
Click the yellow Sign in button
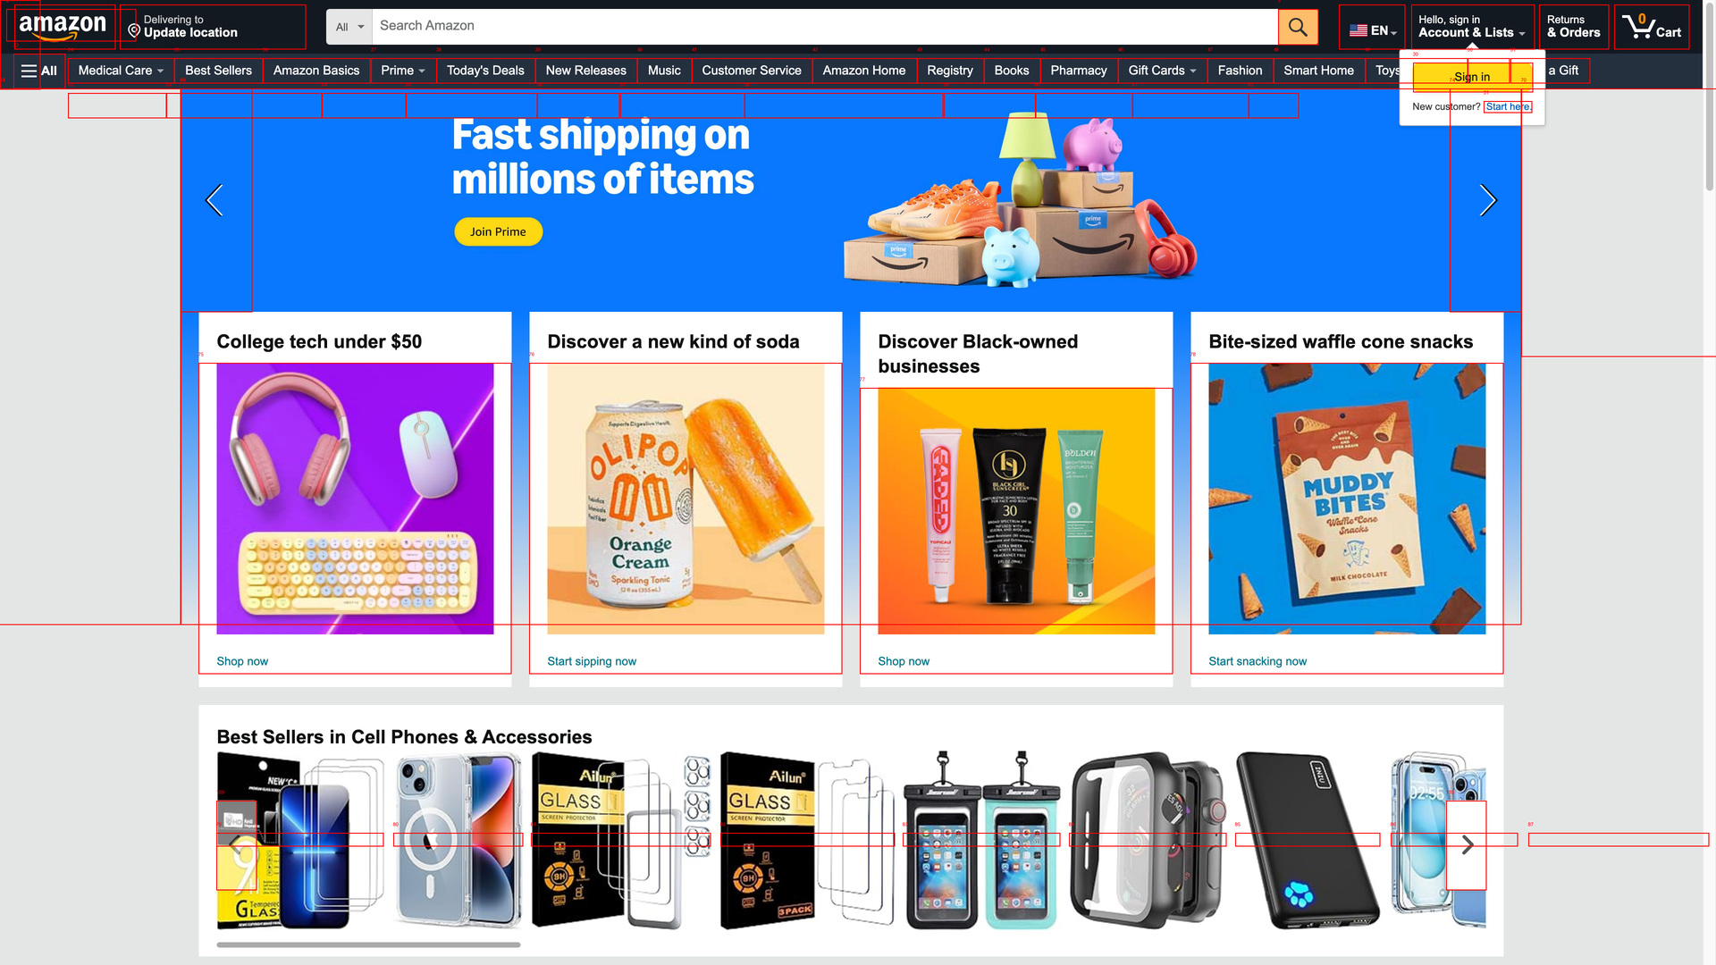tap(1472, 77)
